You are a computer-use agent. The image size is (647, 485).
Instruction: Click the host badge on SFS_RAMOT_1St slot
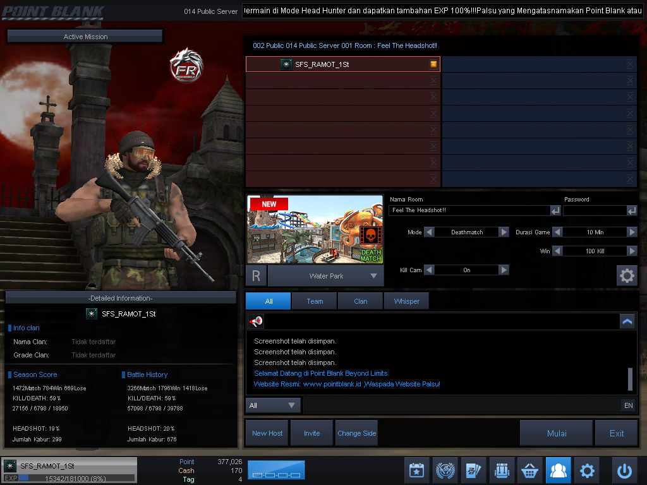[x=433, y=64]
